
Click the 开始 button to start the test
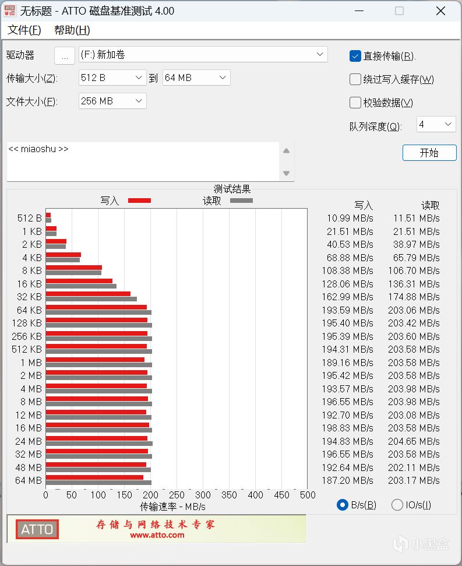[429, 153]
